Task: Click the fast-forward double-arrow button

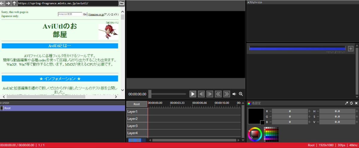Action: point(227,94)
